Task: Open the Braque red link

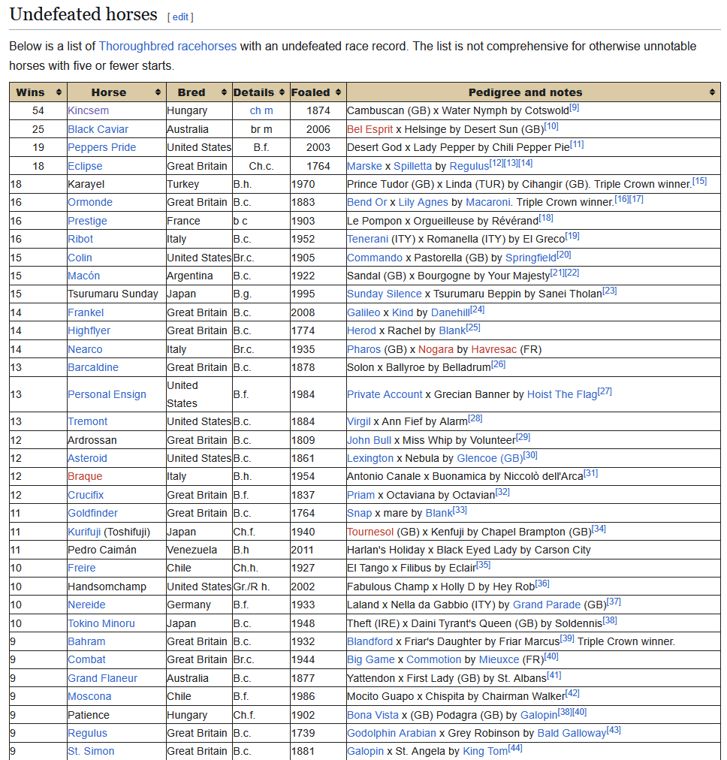Action: coord(86,476)
